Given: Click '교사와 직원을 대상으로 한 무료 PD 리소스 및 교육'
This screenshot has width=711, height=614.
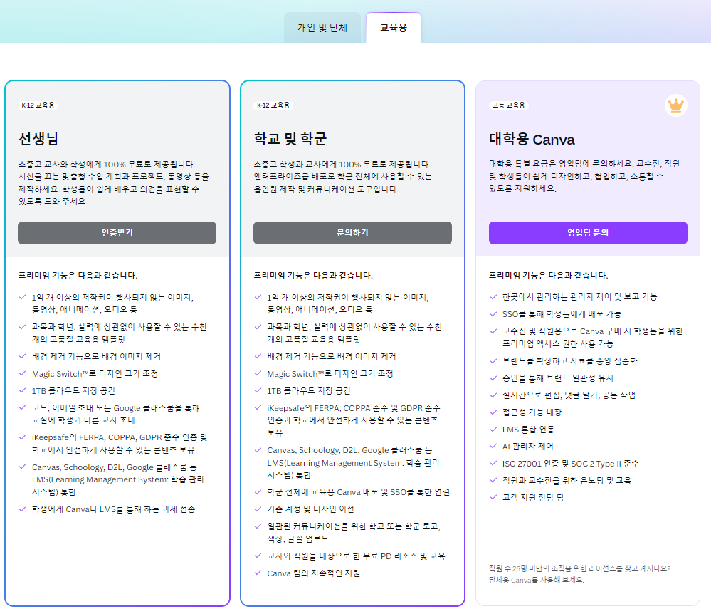Looking at the screenshot, I should [x=356, y=556].
